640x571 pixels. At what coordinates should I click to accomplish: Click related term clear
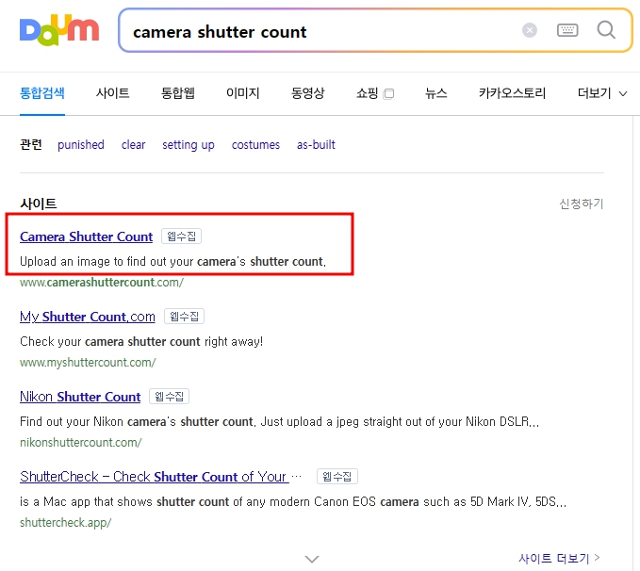pos(133,144)
